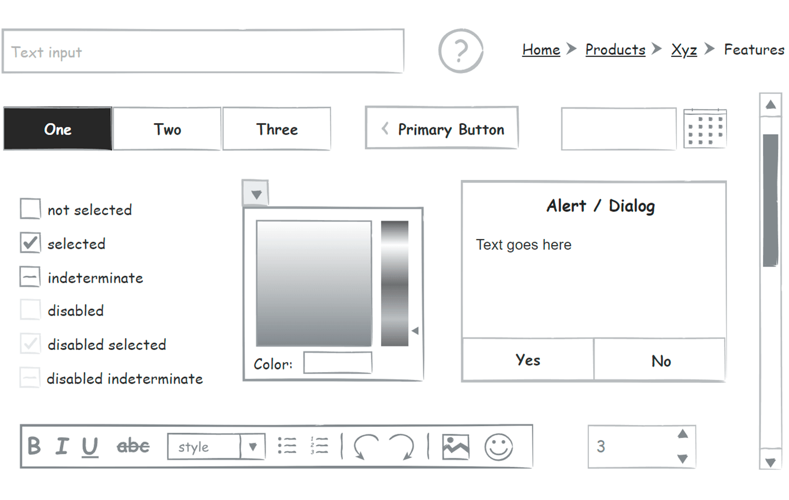This screenshot has height=500, width=789.
Task: Insert a bulleted list
Action: [x=287, y=446]
